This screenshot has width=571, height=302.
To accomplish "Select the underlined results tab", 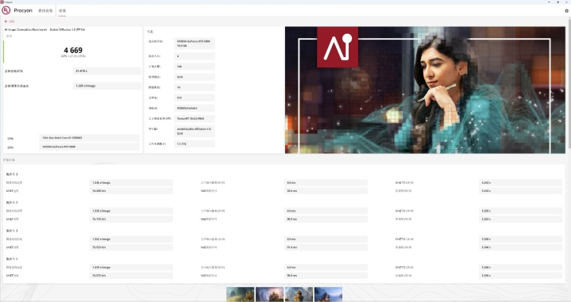I will pyautogui.click(x=62, y=11).
